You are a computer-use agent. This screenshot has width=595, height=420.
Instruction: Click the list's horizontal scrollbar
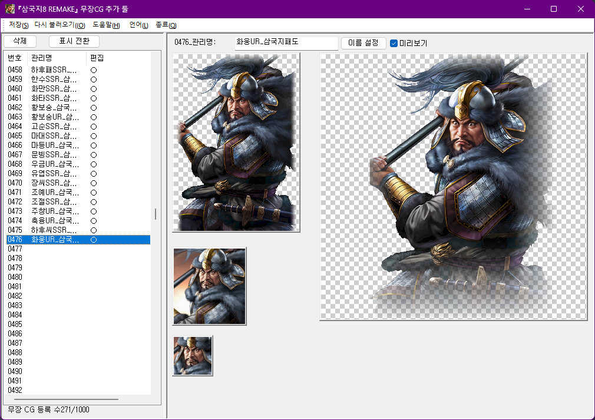click(67, 399)
